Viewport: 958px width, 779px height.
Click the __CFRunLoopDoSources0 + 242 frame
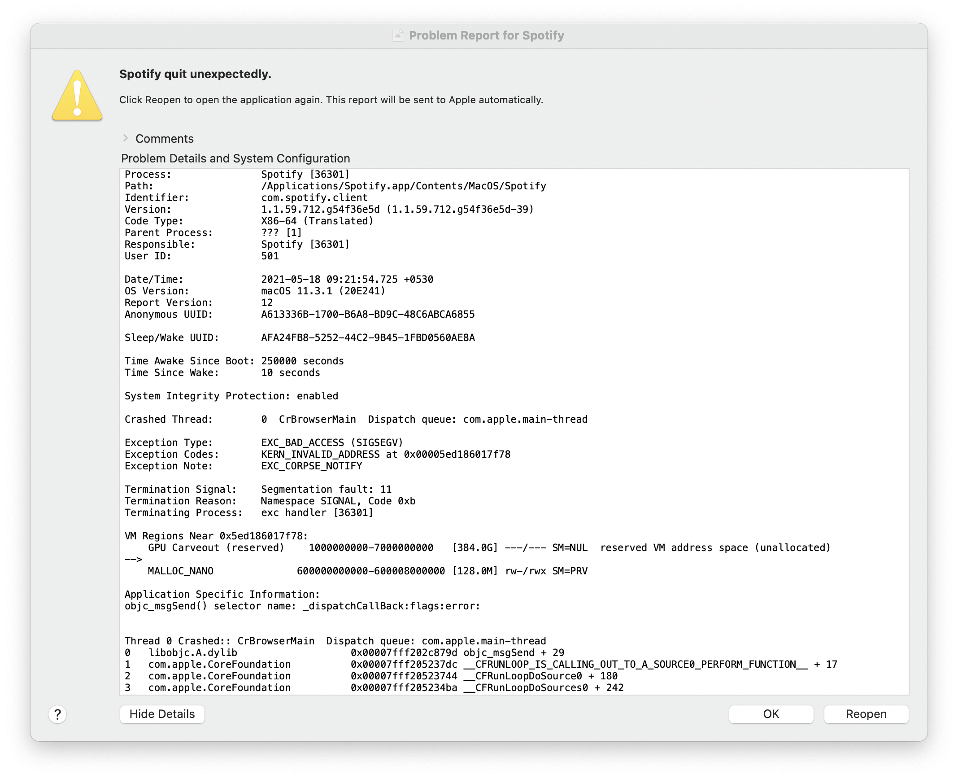tap(374, 687)
